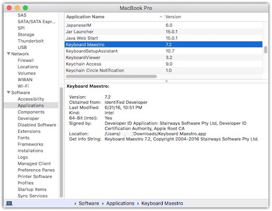Open Sync Services in sidebar

click(33, 196)
